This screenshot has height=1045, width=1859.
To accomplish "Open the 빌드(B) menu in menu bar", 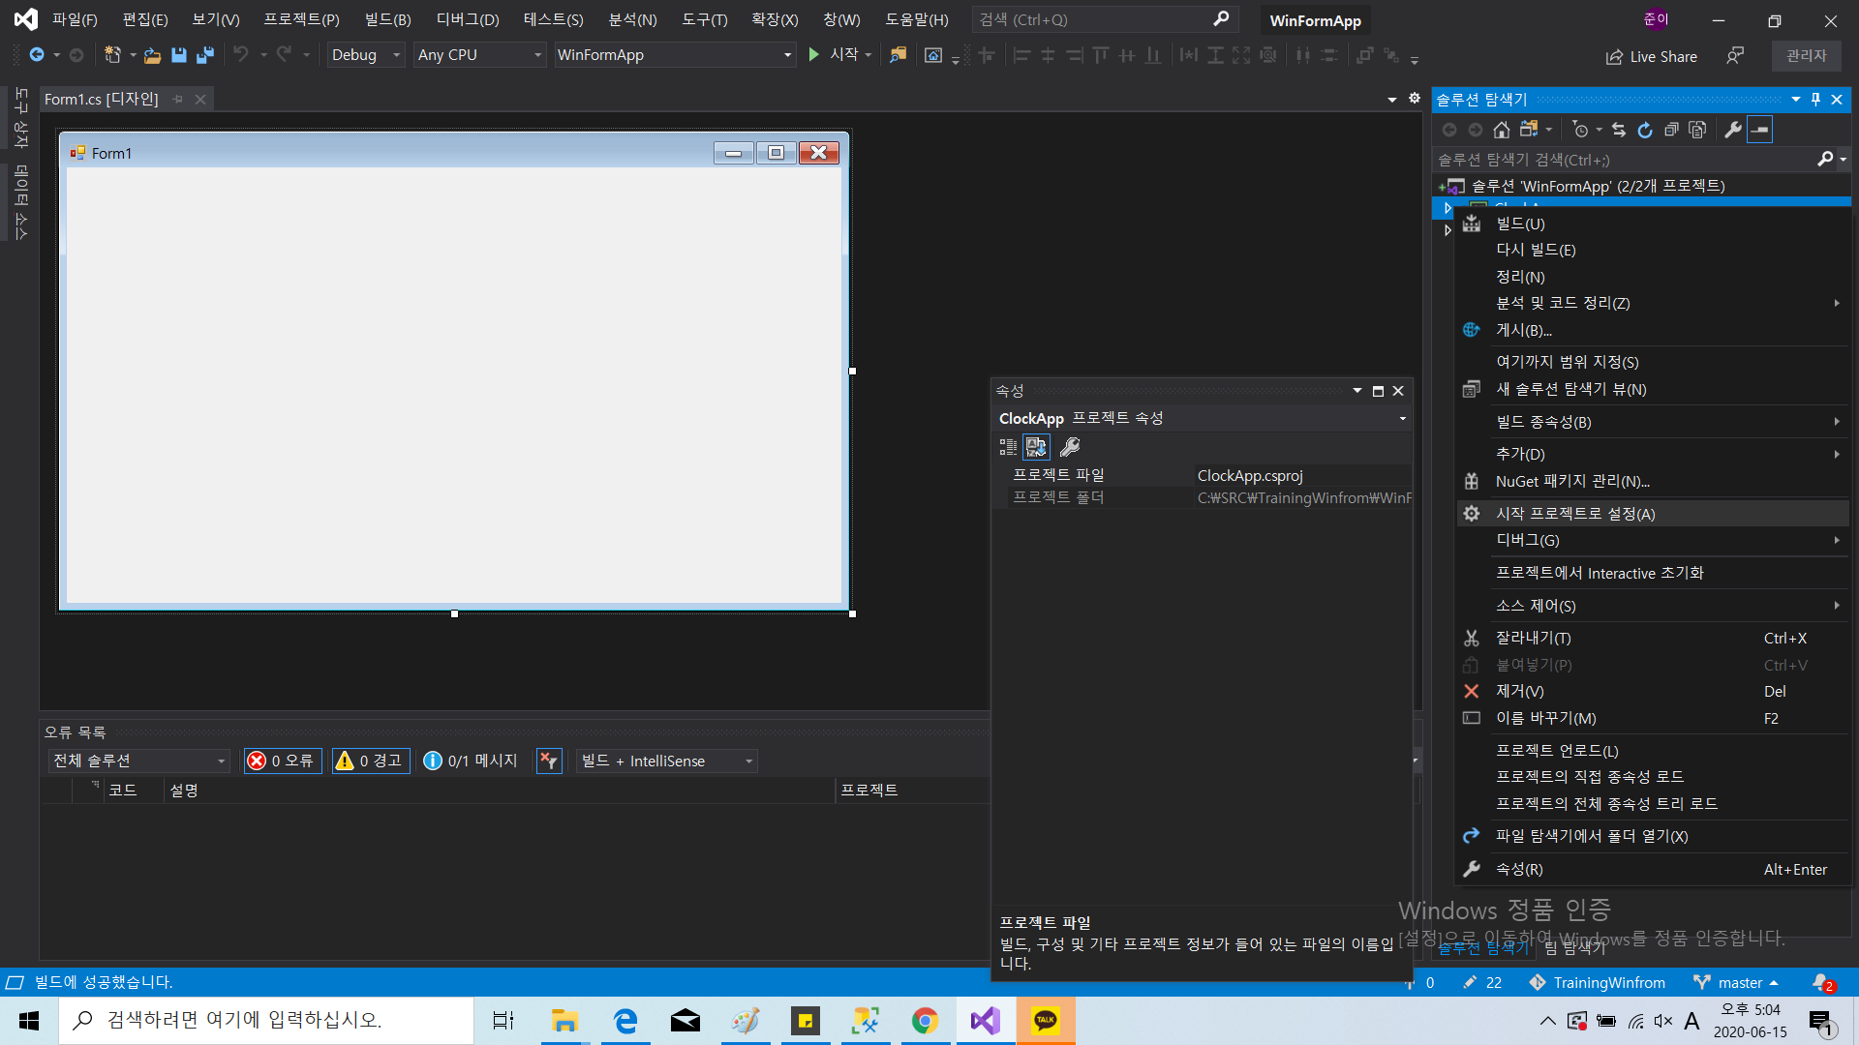I will click(387, 19).
